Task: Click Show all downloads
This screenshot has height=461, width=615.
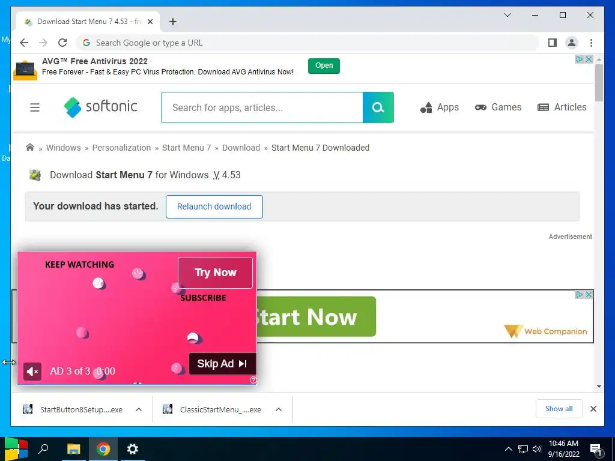Action: tap(559, 409)
